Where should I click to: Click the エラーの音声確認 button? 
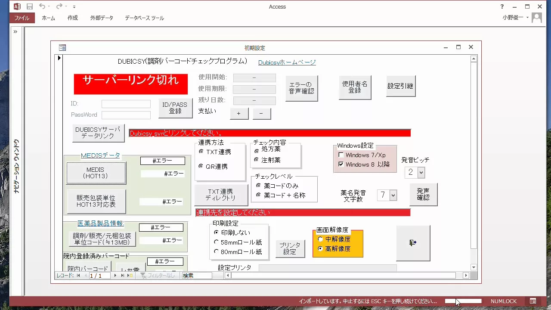tap(302, 88)
